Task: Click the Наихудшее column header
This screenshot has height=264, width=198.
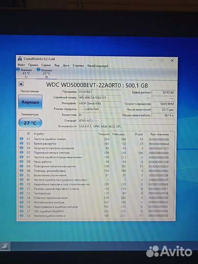Action: 119,134
